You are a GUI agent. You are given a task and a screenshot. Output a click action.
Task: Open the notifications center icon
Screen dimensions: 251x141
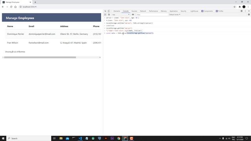point(247,138)
